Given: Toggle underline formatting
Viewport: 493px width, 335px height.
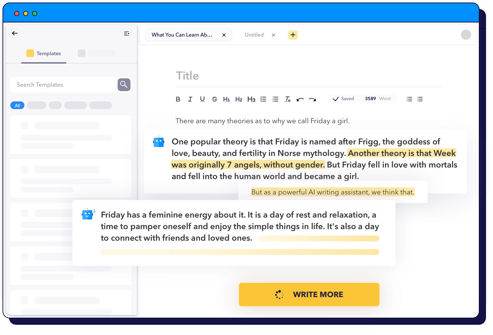Looking at the screenshot, I should [202, 99].
